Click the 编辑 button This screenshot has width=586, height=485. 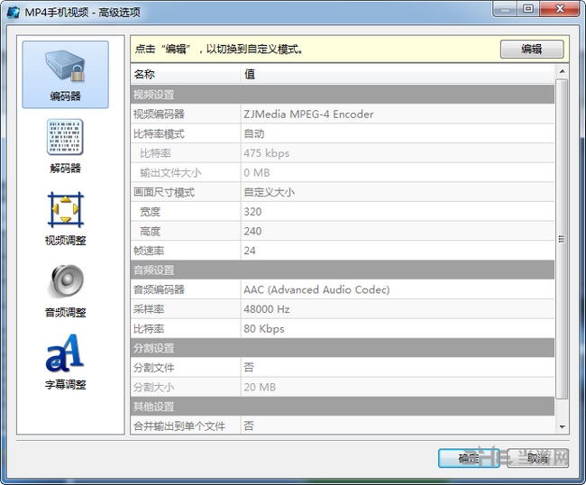[x=532, y=49]
